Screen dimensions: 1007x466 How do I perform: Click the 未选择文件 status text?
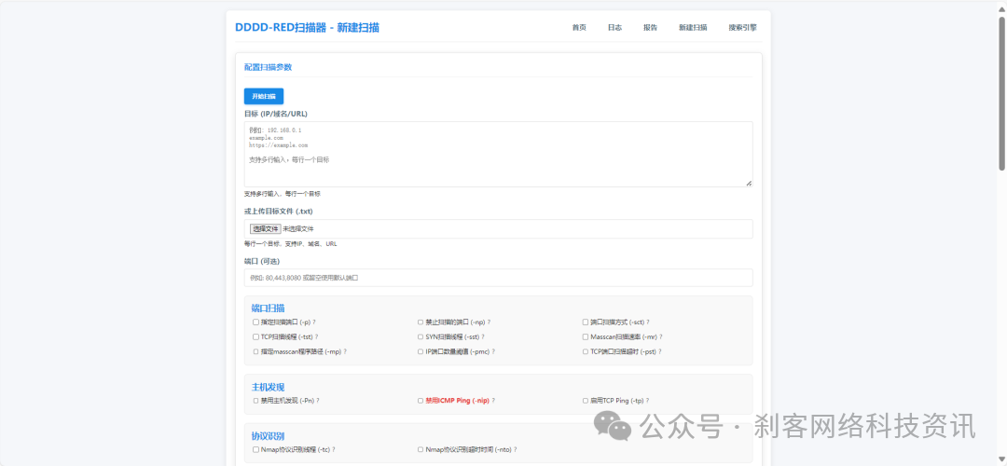(298, 228)
